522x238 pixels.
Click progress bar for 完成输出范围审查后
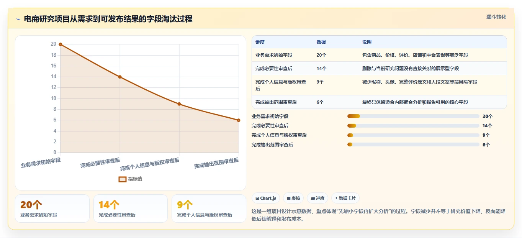(x=413, y=144)
